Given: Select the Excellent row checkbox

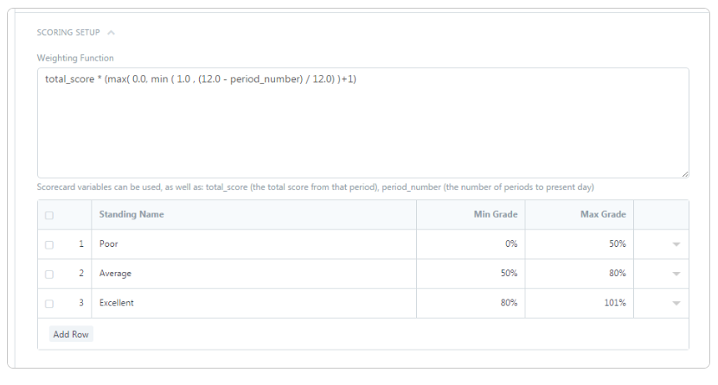Looking at the screenshot, I should 49,303.
